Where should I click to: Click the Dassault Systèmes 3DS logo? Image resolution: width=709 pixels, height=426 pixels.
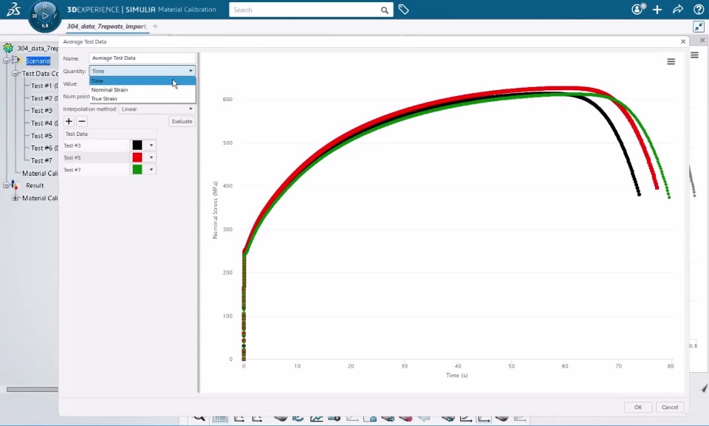(x=13, y=9)
